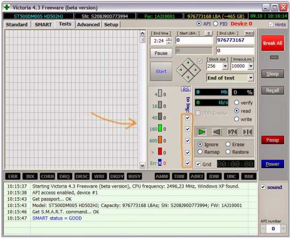Screen dimensions: 291x239
Task: Open the End of test dropdown
Action: [x=251, y=78]
